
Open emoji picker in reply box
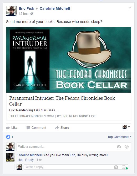124,167
